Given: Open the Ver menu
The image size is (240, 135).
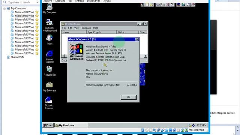Looking at the screenshot, I should [x=70, y=1].
